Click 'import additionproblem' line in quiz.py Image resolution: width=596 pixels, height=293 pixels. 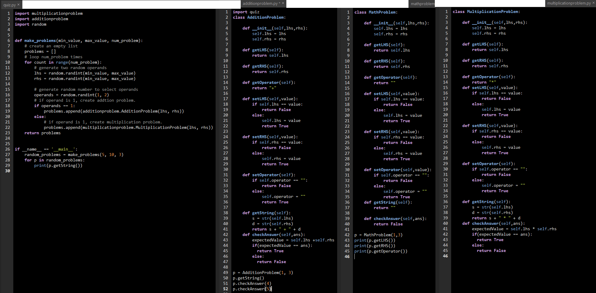pos(41,19)
